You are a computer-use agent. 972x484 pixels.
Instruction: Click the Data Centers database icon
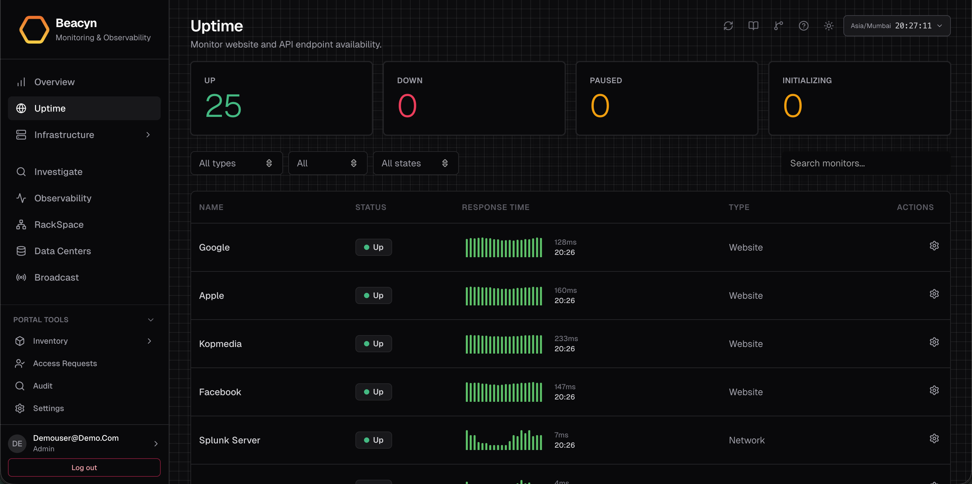pyautogui.click(x=21, y=251)
